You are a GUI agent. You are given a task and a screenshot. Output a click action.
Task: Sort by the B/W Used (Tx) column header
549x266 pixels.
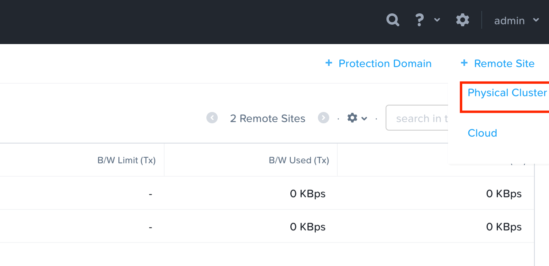[x=299, y=160]
